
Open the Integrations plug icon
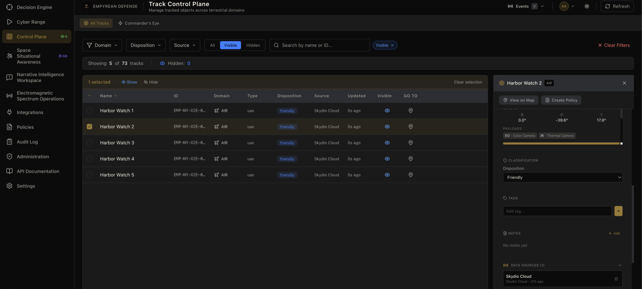(x=9, y=112)
